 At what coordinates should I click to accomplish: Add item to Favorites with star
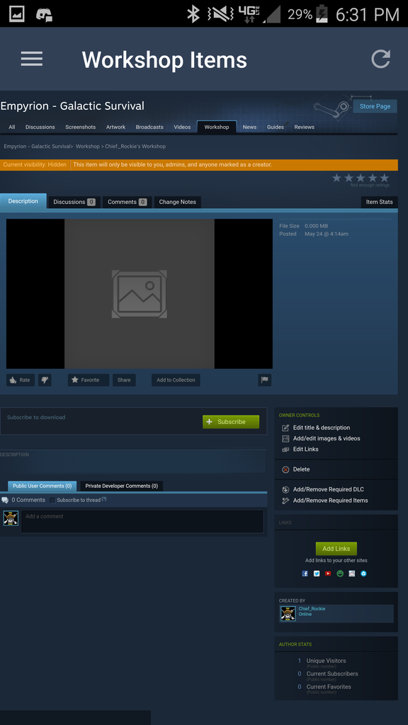tap(89, 380)
